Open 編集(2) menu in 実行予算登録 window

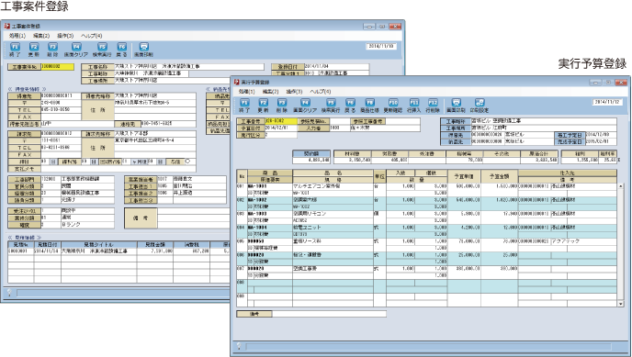coord(270,92)
